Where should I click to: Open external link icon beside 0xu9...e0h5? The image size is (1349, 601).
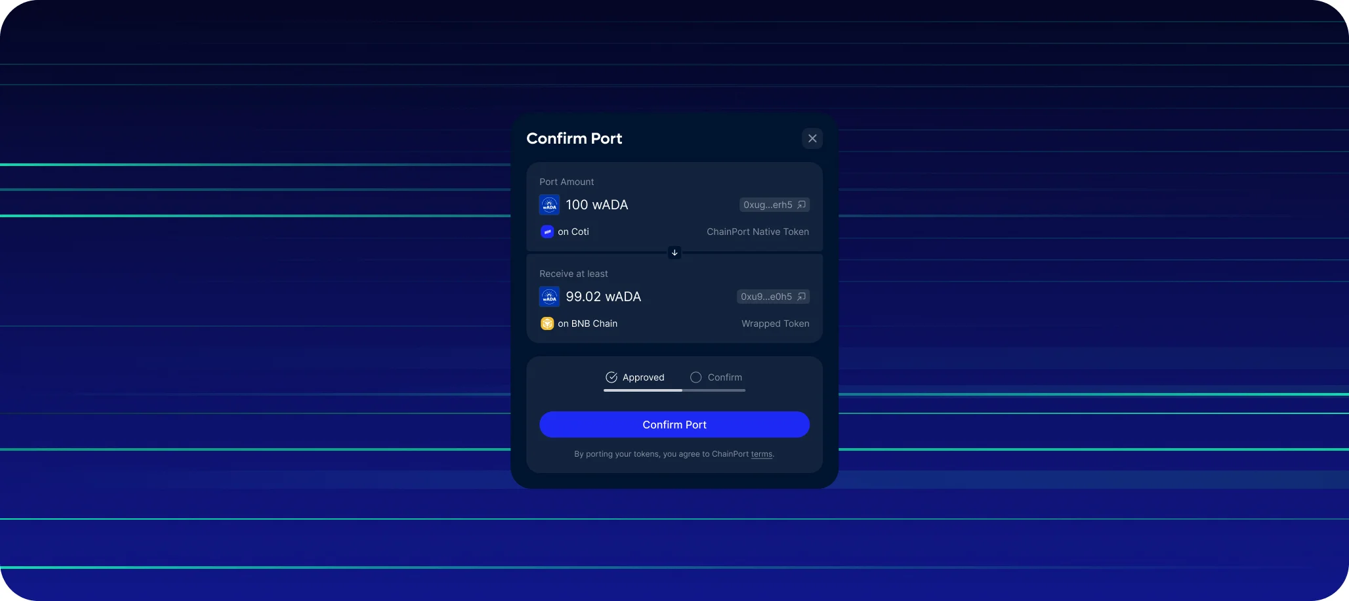coord(801,297)
